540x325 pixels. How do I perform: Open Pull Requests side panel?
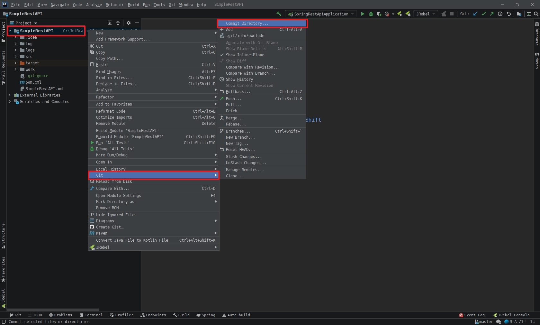click(x=3, y=67)
